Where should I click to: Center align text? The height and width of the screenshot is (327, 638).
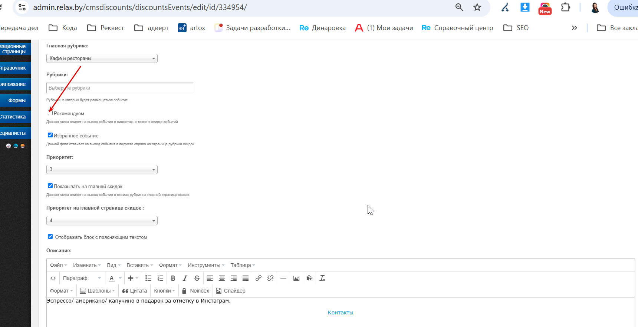222,278
